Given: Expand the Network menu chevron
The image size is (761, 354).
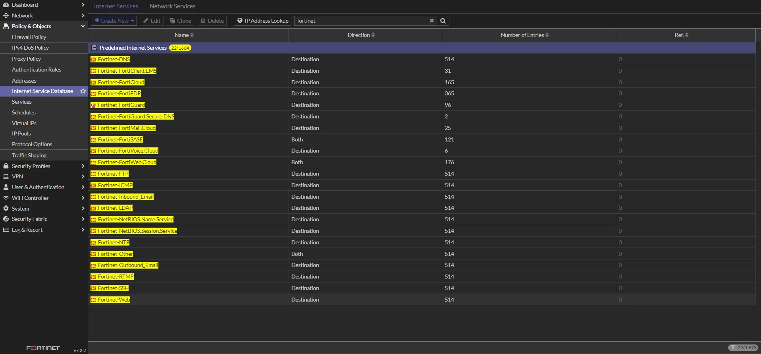Looking at the screenshot, I should tap(83, 15).
